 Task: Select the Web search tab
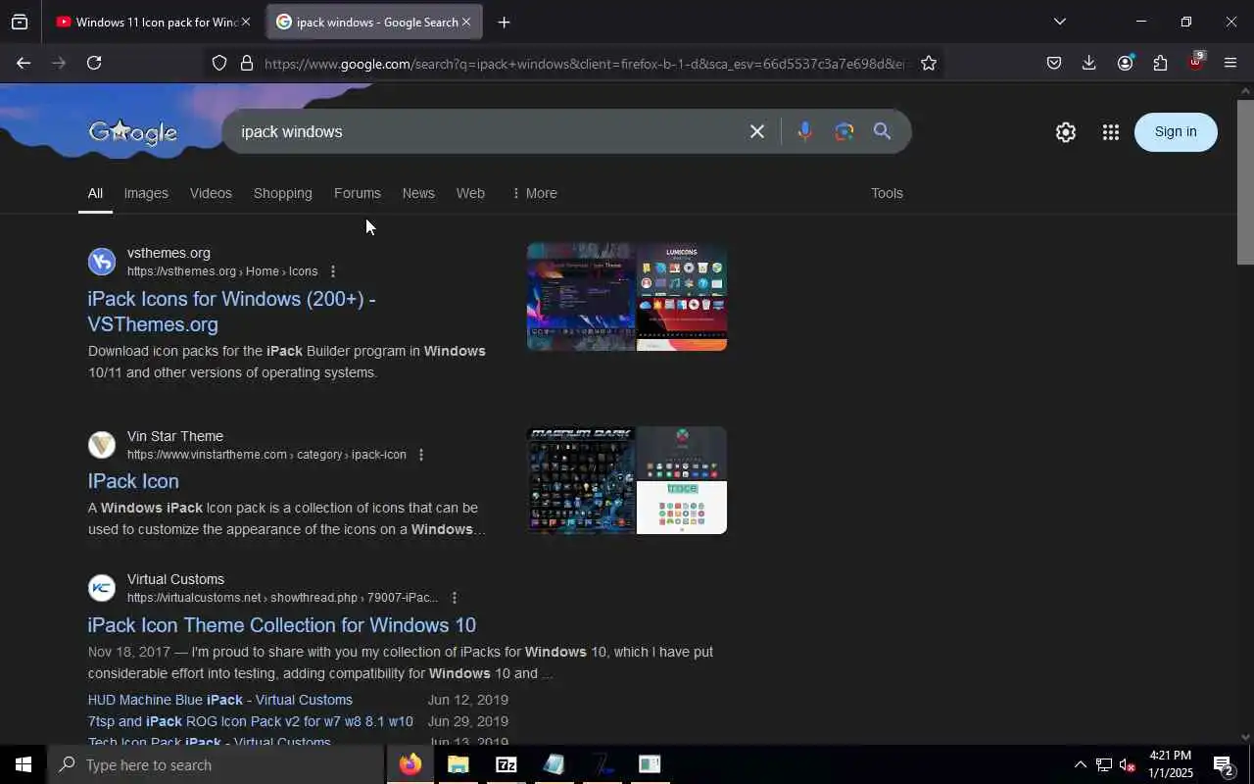click(470, 193)
